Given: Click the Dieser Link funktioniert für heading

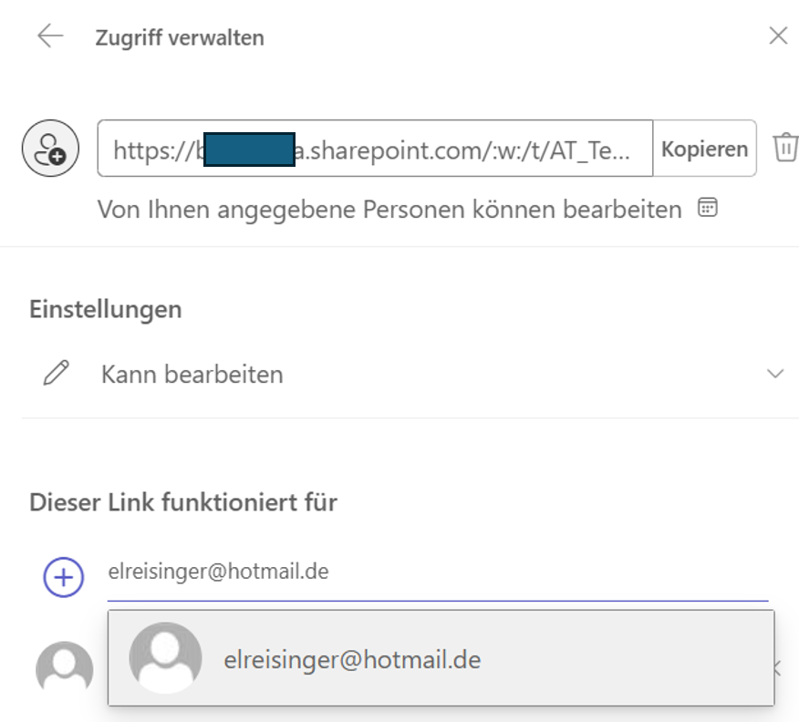Looking at the screenshot, I should point(183,501).
